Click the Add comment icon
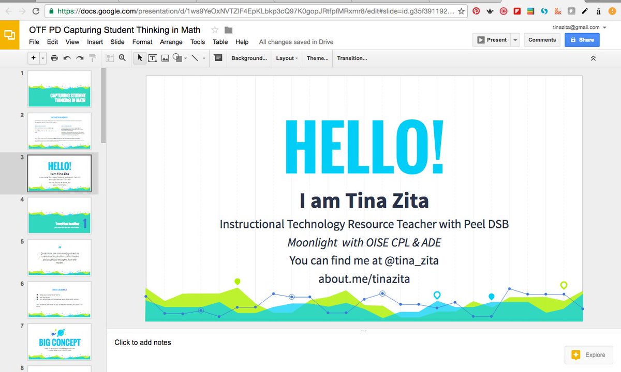Screen dimensions: 621x372 click(218, 58)
